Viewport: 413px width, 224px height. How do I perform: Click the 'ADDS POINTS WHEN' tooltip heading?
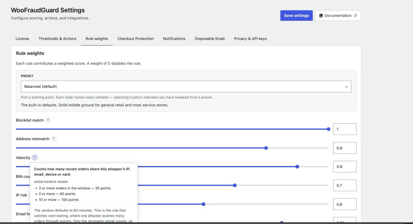(51, 182)
